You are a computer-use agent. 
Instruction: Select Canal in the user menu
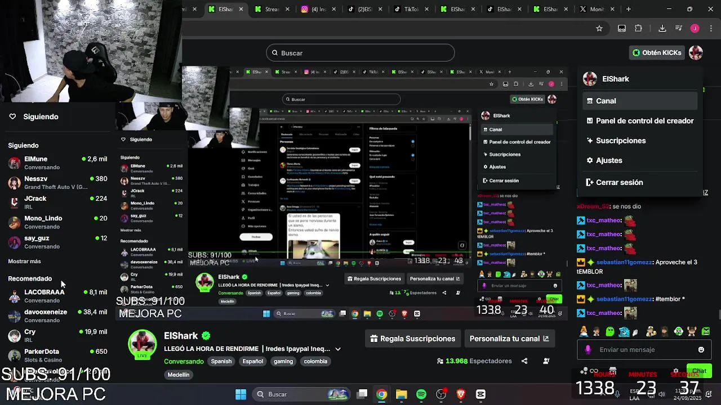pos(640,101)
